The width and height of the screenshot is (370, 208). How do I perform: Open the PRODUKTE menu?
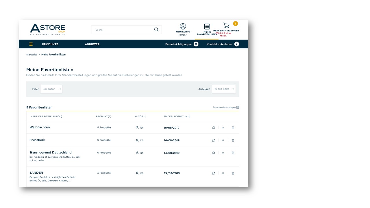coord(50,44)
